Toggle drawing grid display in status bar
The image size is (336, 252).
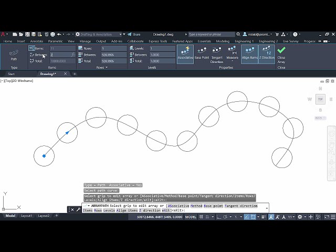[x=201, y=217]
